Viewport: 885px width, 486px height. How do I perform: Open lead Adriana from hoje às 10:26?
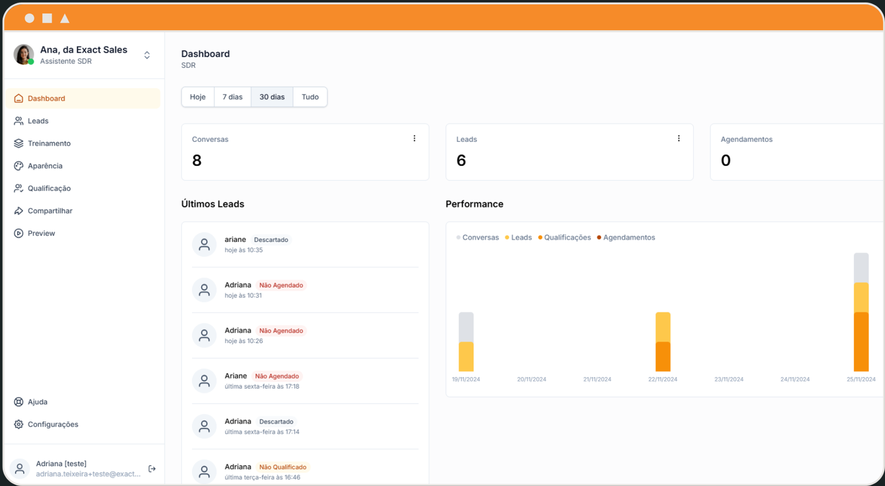pos(305,335)
